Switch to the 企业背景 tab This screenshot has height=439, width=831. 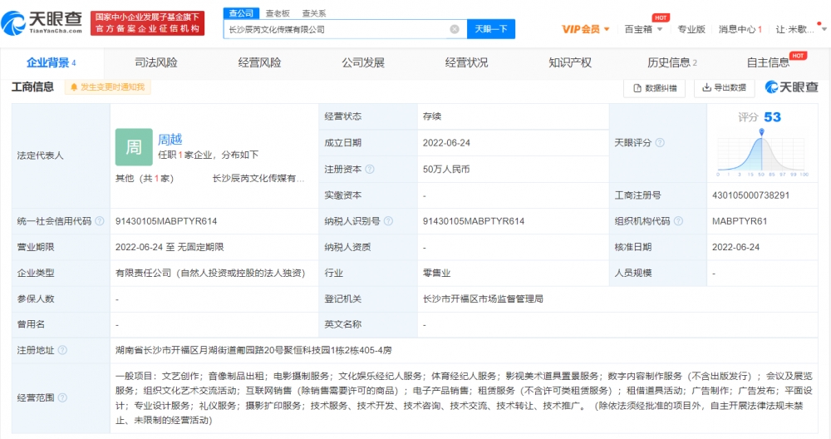pos(51,62)
